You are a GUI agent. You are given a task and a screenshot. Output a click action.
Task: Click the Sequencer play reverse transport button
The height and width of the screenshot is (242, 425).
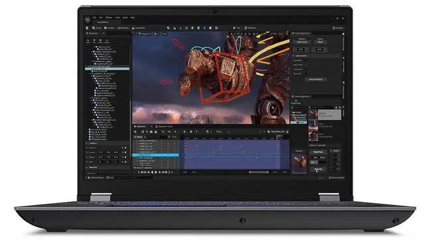tap(152, 172)
